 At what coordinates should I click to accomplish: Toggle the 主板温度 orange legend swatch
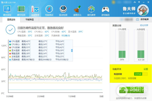[x=10, y=57]
